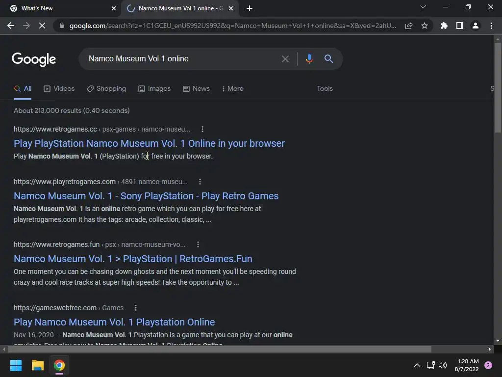Click the gameswebfree.com URL breadcrumb
The image size is (502, 377).
tap(69, 308)
